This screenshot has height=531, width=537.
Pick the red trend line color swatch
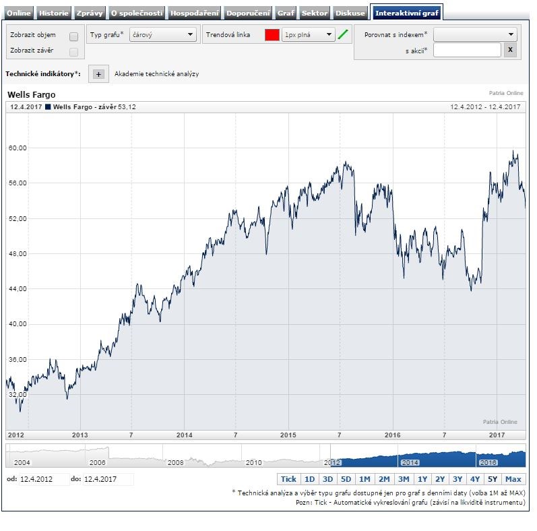[x=272, y=34]
